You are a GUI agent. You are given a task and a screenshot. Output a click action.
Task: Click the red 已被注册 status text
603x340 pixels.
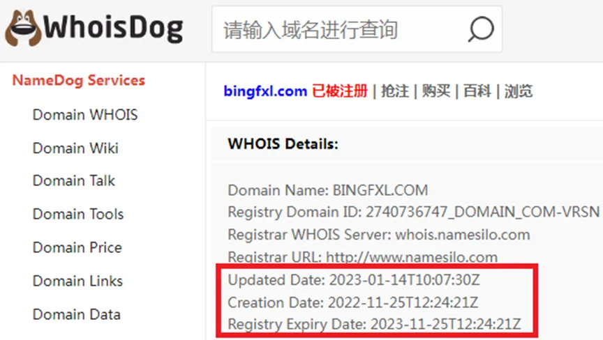tap(340, 91)
